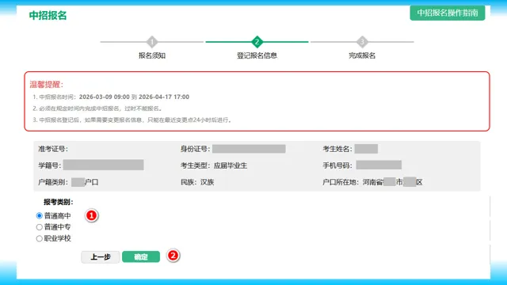Select the 普通中专 radio option

tap(40, 227)
